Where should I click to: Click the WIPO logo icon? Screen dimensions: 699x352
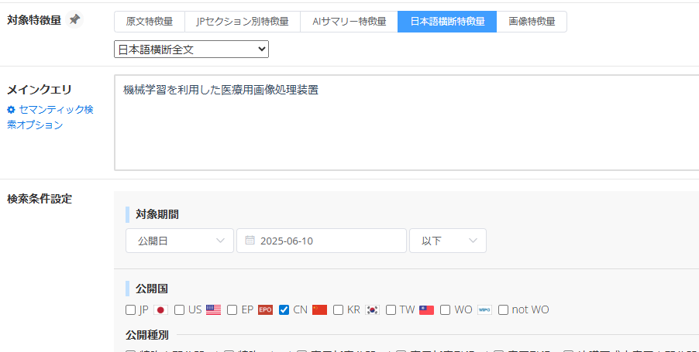[484, 309]
